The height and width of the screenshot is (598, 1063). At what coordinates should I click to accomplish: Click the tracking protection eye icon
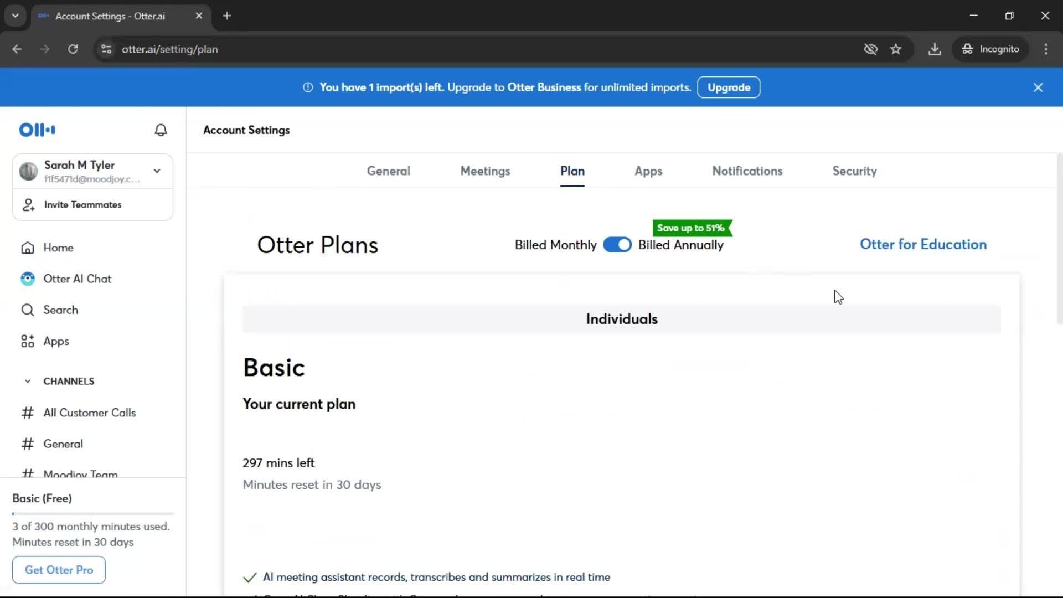[870, 49]
